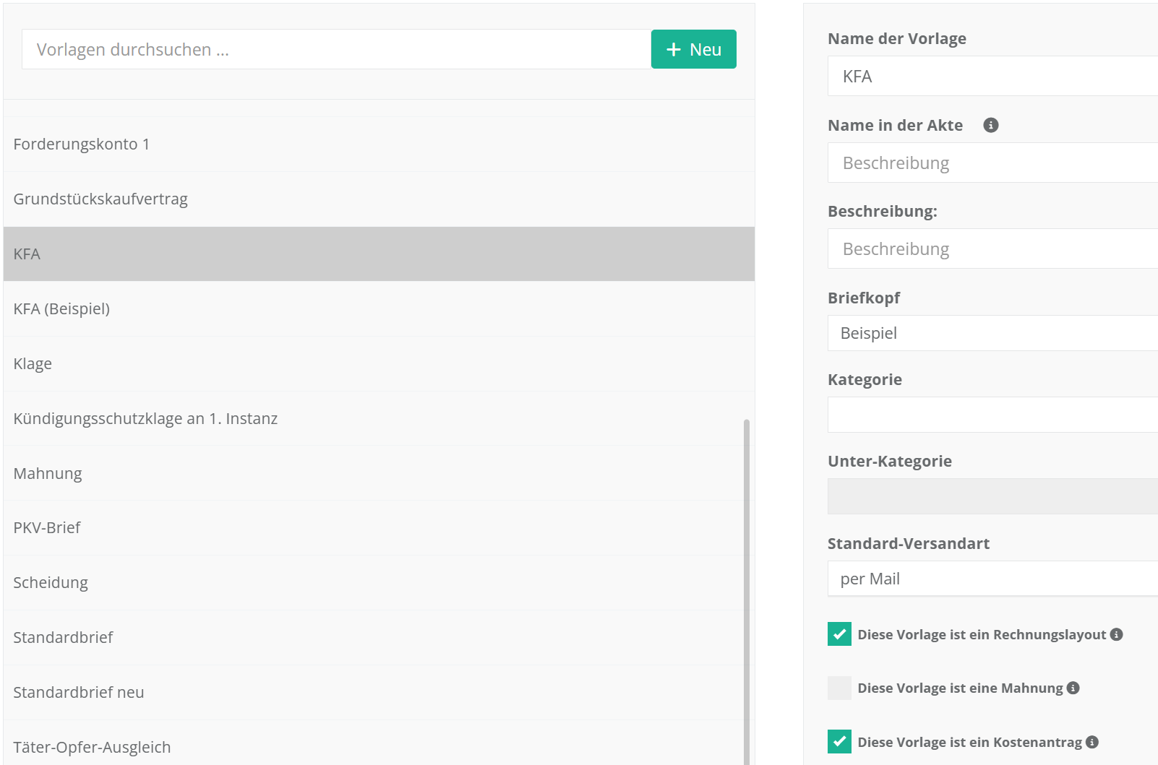
Task: Open the Kategorie dropdown
Action: [992, 415]
